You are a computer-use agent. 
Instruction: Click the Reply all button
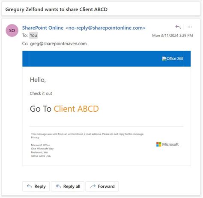(x=68, y=186)
